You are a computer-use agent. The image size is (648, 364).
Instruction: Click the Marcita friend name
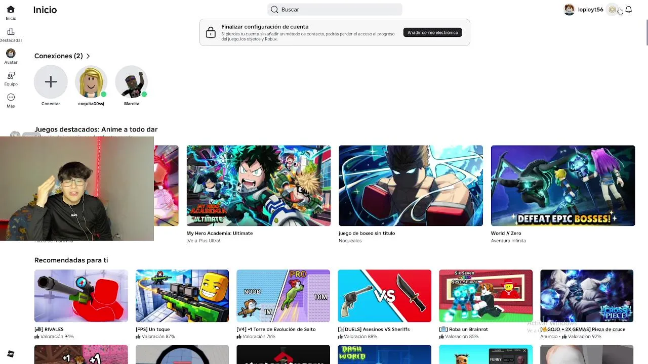[132, 104]
